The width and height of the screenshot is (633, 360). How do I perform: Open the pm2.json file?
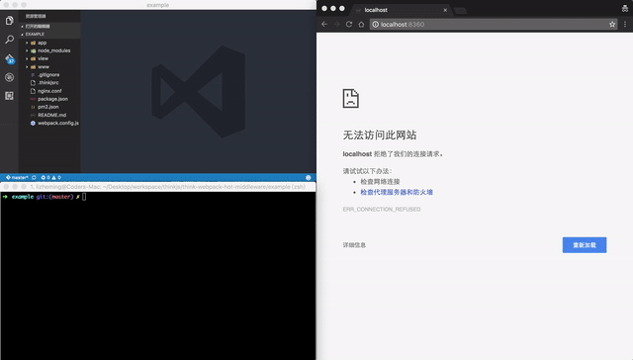(x=49, y=107)
